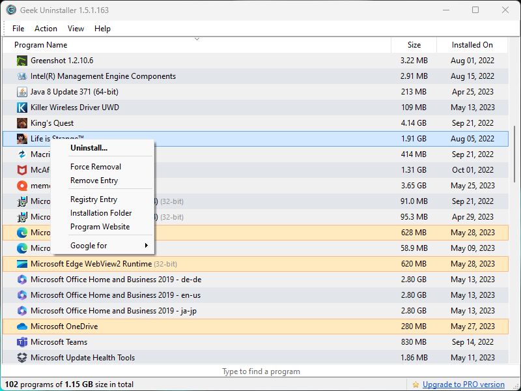Click the Office icon for the ja-jp entry
The image size is (521, 391).
(x=22, y=311)
